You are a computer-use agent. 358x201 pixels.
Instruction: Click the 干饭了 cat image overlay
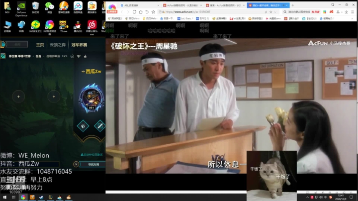click(271, 176)
